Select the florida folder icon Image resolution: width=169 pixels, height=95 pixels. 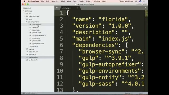click(26, 11)
